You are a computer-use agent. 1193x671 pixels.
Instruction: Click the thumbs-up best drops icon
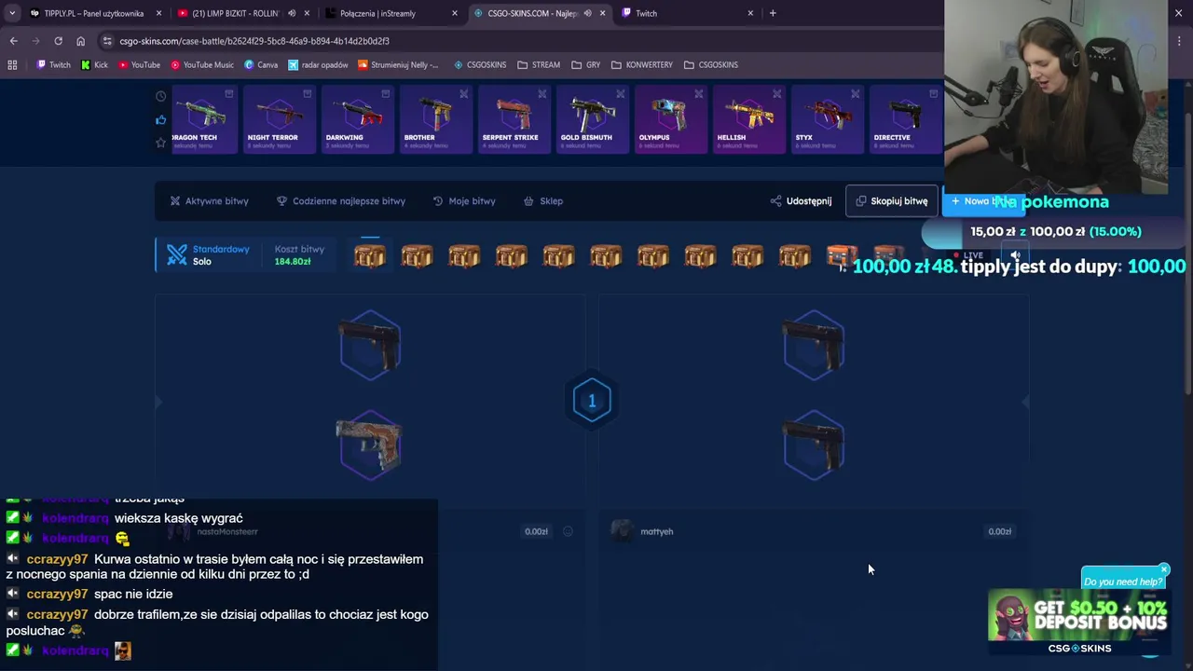pos(160,119)
